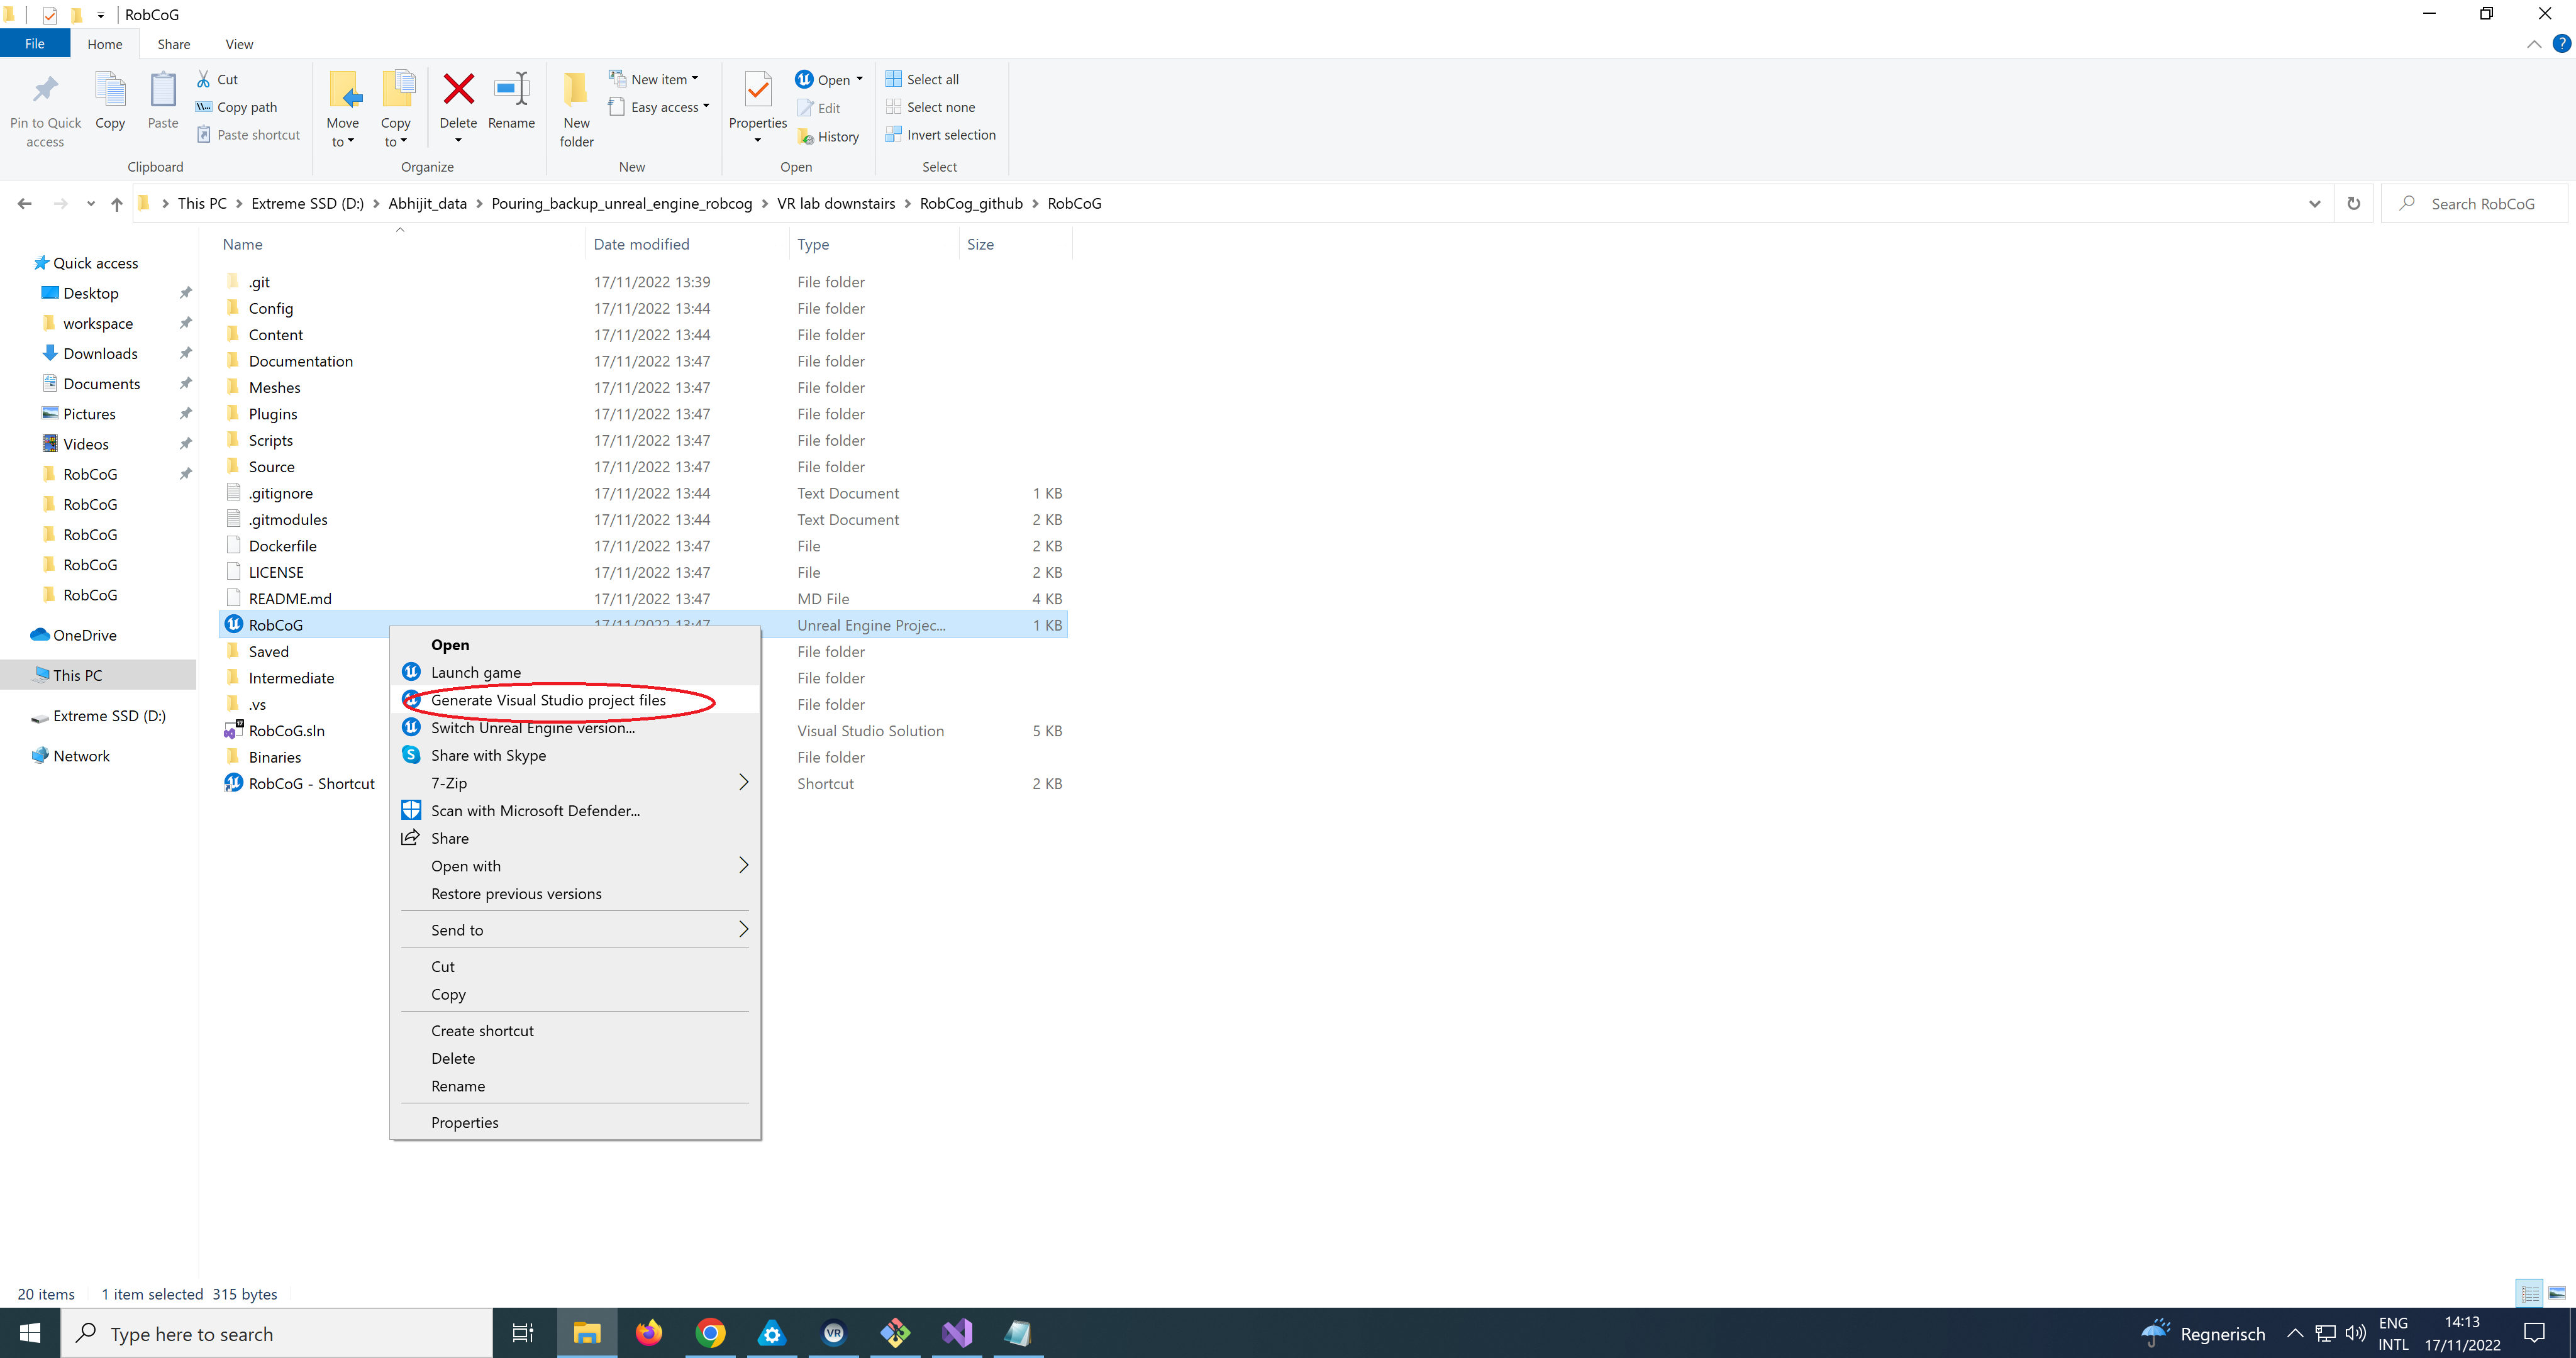Click Invert selection in Select group
This screenshot has height=1358, width=2576.
click(x=950, y=135)
